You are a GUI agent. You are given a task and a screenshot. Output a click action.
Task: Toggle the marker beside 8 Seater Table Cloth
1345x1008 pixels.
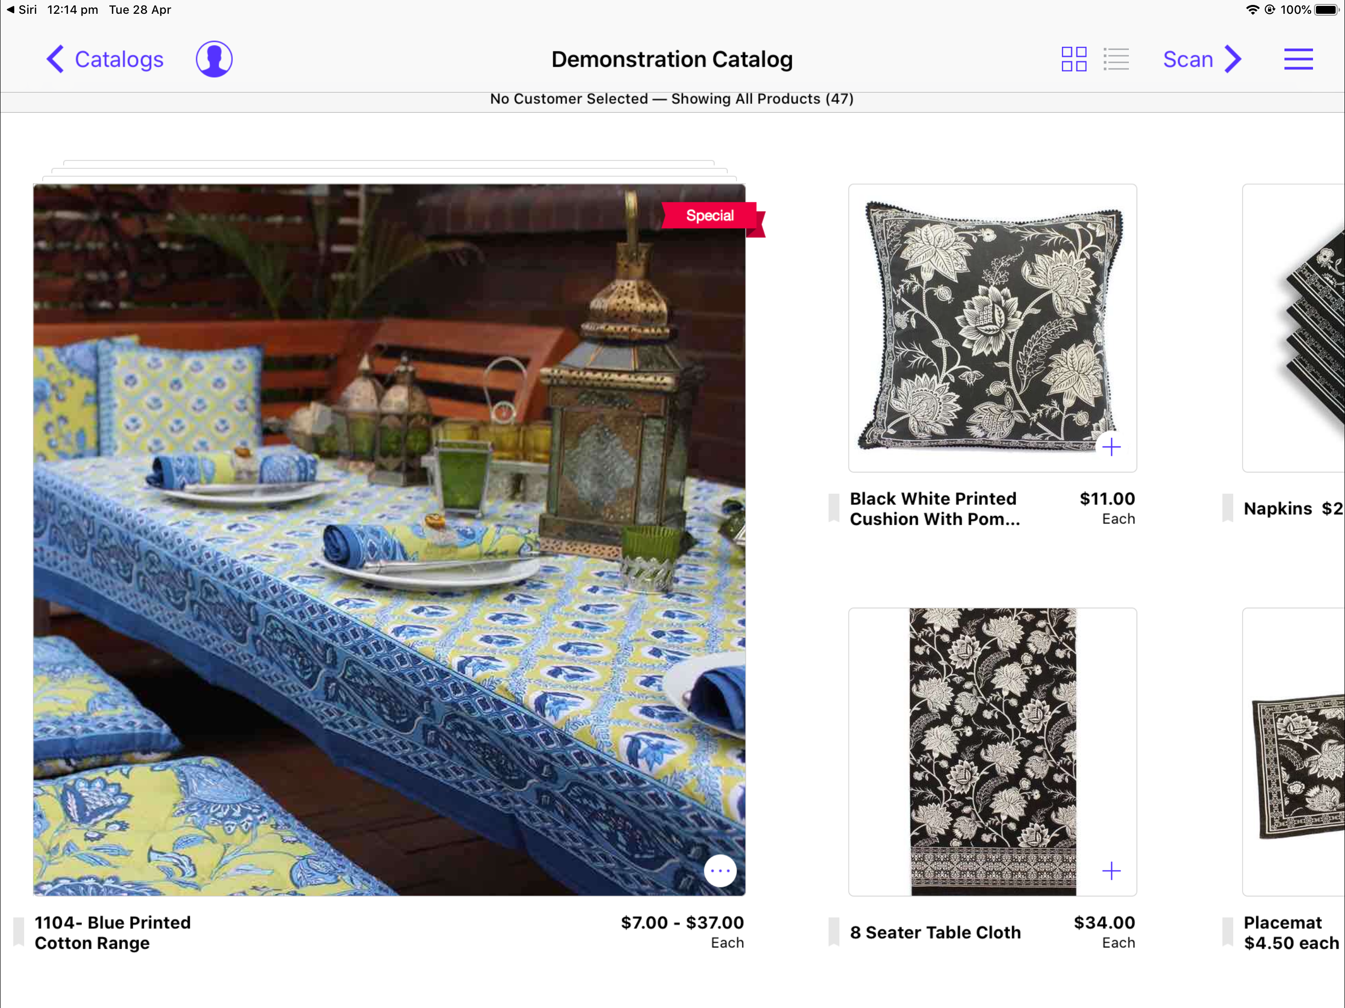coord(833,932)
